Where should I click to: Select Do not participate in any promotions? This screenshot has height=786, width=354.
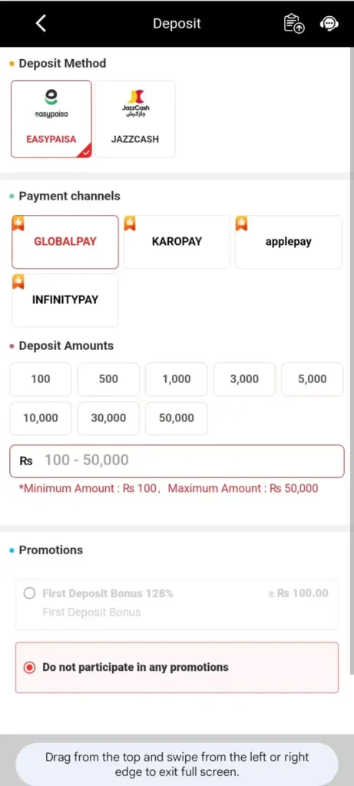[177, 667]
